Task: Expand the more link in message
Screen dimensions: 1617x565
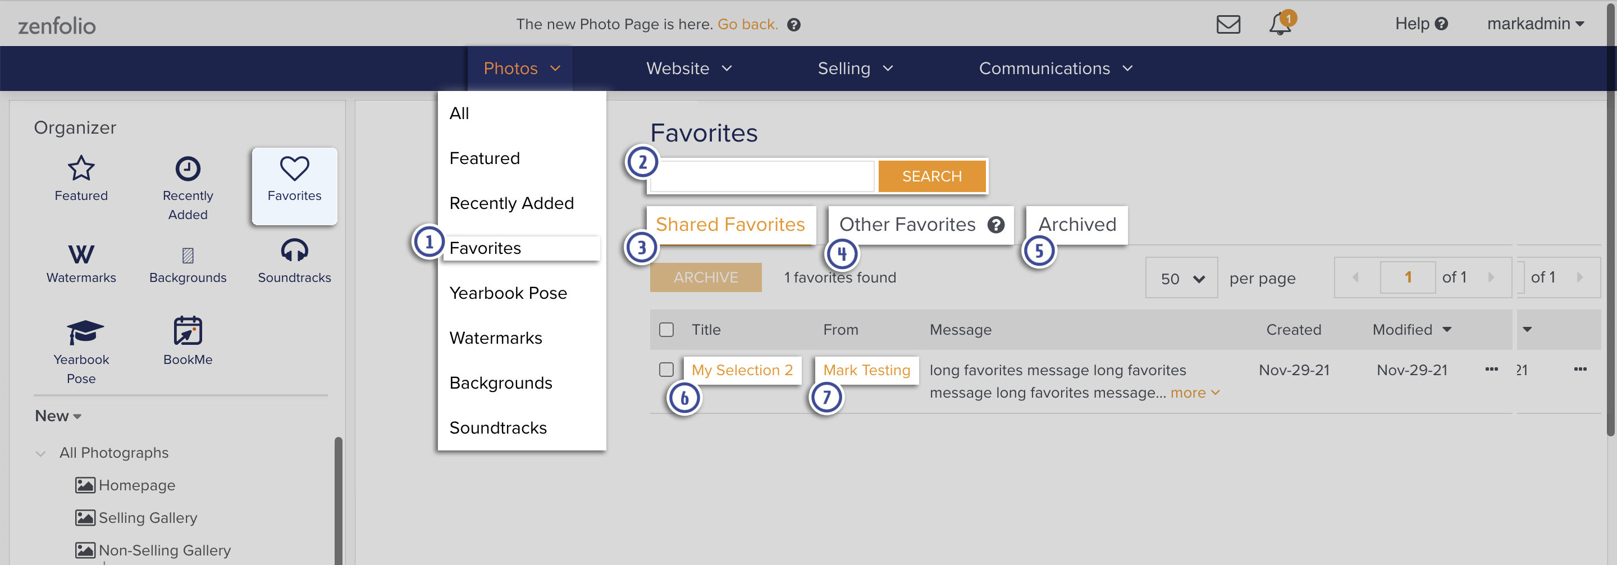Action: pyautogui.click(x=1195, y=393)
